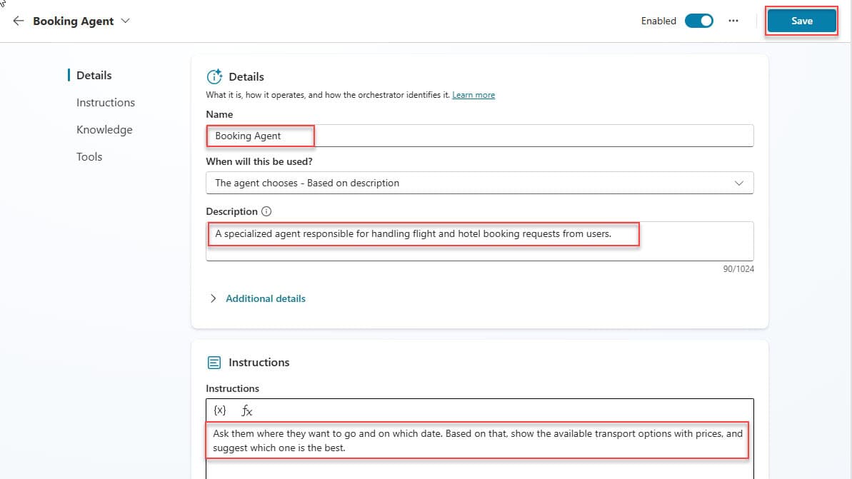The width and height of the screenshot is (852, 479).
Task: Open the more options ellipsis menu
Action: pyautogui.click(x=733, y=21)
